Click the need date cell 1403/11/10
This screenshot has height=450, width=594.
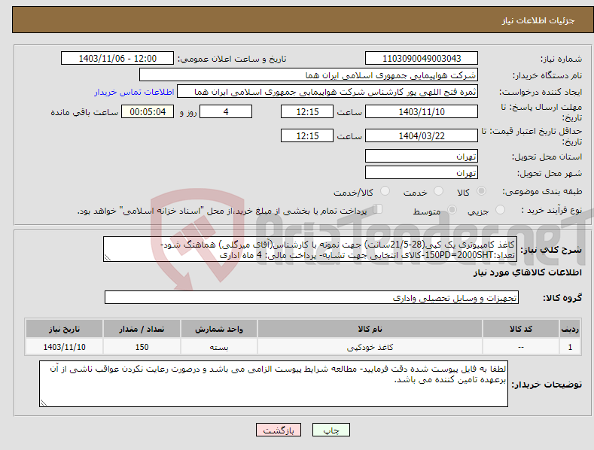tap(65, 347)
